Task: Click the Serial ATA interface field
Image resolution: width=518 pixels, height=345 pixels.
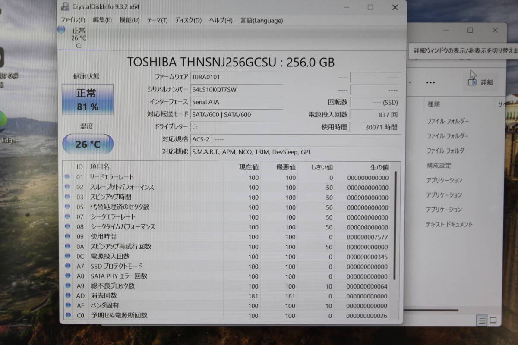Action: click(236, 102)
